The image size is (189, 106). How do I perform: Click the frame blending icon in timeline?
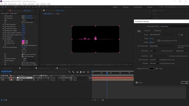coord(81,72)
